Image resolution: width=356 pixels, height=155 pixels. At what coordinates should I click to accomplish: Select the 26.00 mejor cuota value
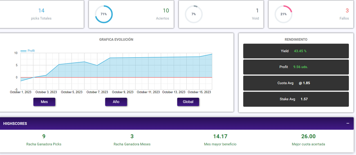point(309,136)
